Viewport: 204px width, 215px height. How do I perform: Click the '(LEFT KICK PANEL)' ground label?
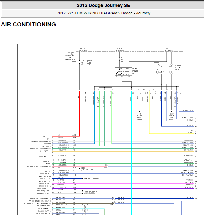(x=88, y=170)
